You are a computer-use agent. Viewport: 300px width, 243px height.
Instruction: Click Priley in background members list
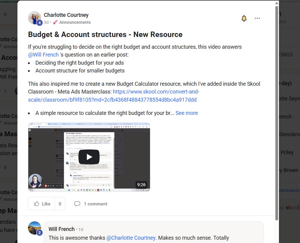coord(287,152)
